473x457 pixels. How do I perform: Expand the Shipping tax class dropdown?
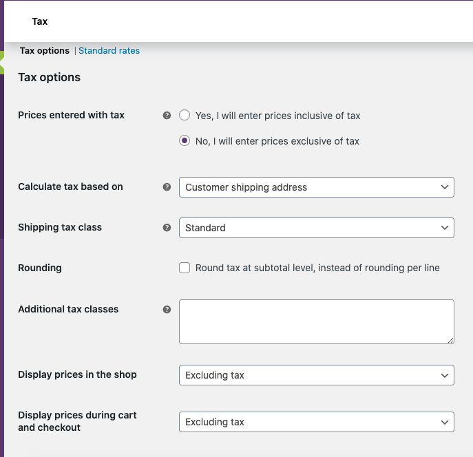316,228
